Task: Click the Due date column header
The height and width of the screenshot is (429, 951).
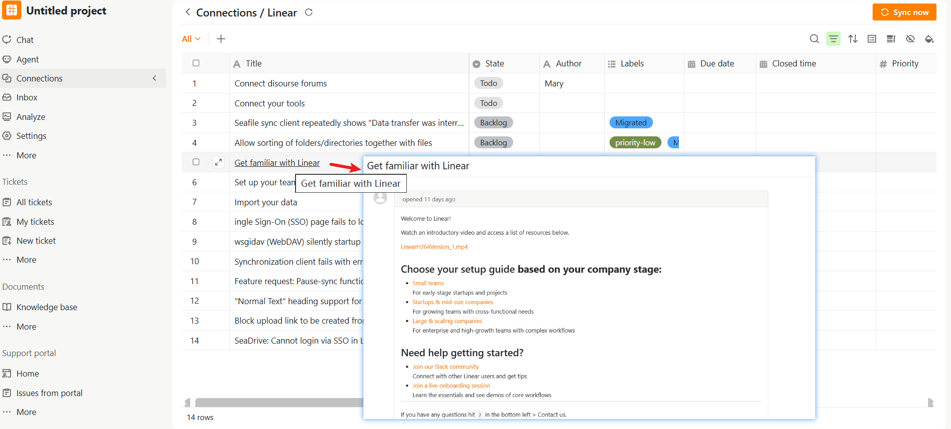Action: tap(720, 63)
